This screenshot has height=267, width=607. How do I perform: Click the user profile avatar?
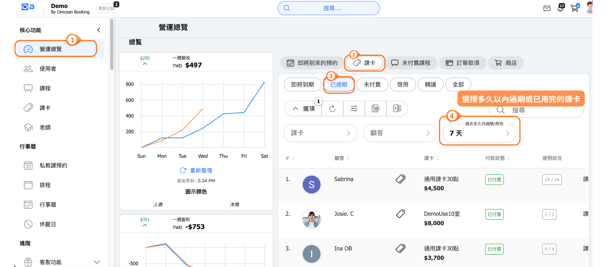[589, 8]
